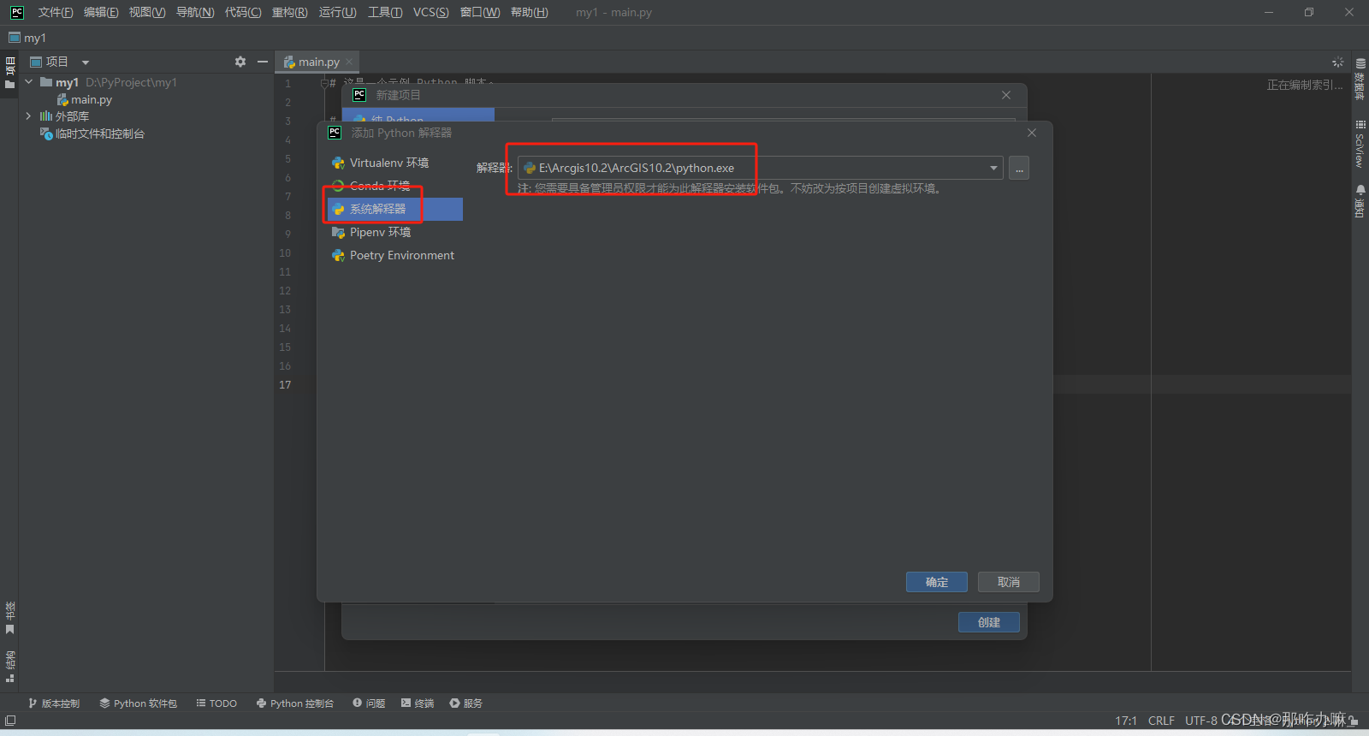The height and width of the screenshot is (736, 1369).
Task: Open the 终端 tool window
Action: point(418,703)
